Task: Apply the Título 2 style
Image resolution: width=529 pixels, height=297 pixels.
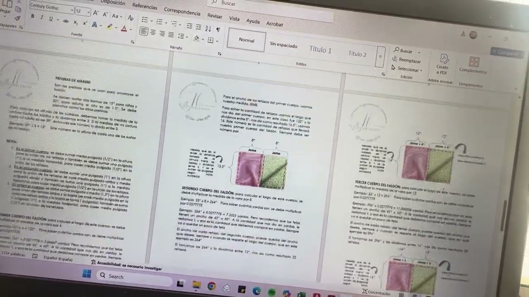Action: coord(357,54)
